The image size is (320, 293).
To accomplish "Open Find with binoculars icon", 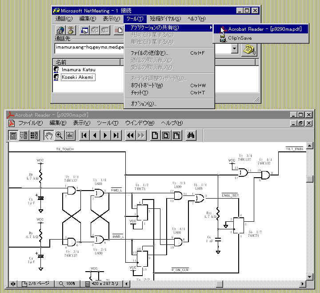I will 191,135.
